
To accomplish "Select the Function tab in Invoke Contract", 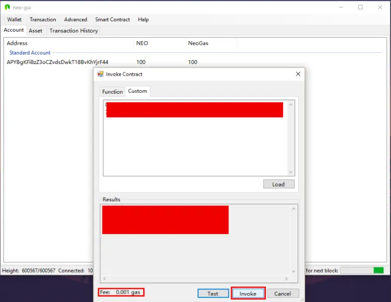I will click(112, 92).
